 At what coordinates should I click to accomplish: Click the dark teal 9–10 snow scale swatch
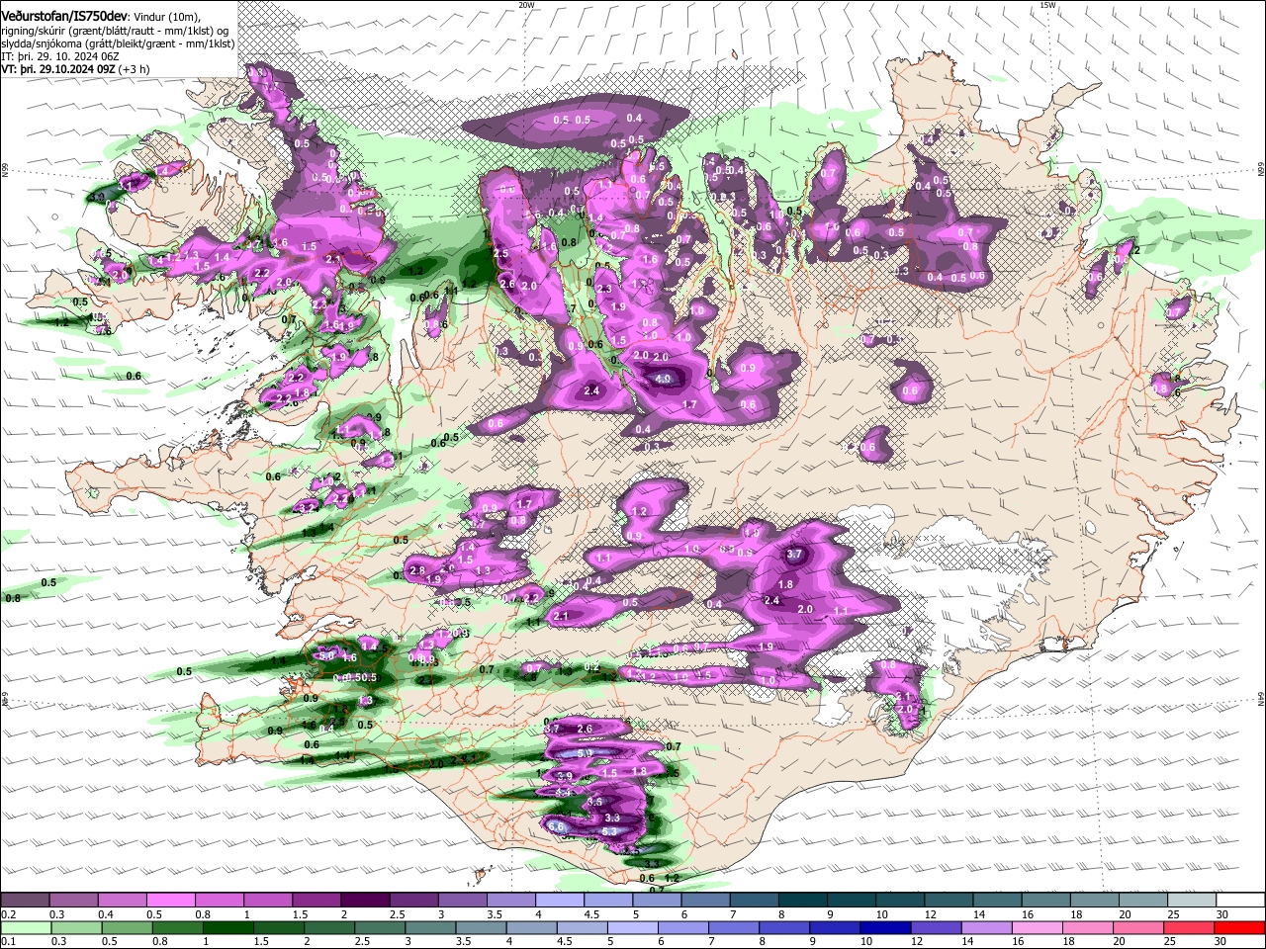click(x=852, y=901)
